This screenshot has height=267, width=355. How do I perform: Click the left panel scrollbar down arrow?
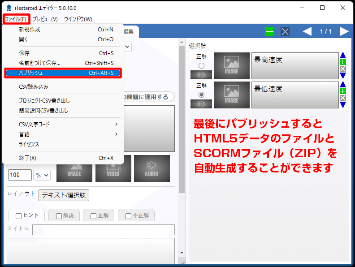coord(182,253)
